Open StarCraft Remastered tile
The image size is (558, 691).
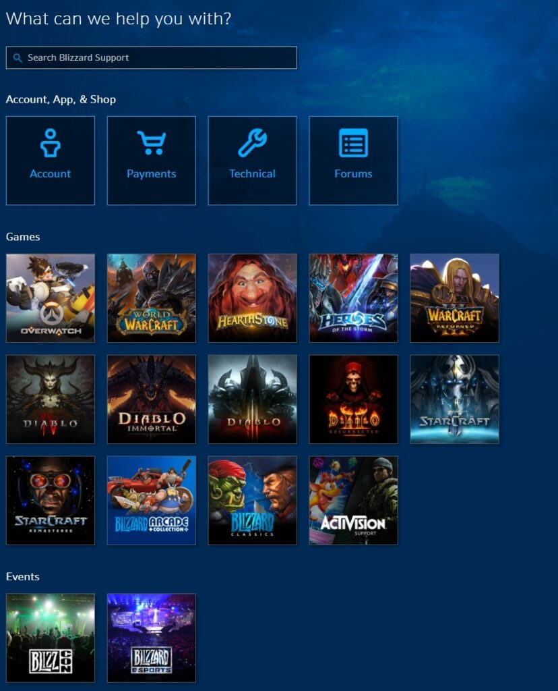50,501
